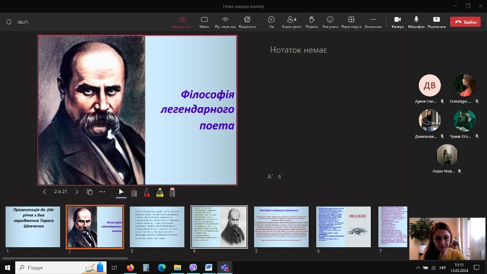Select the eraser annotation tool
Screen dimensions: 487x274
click(x=172, y=192)
